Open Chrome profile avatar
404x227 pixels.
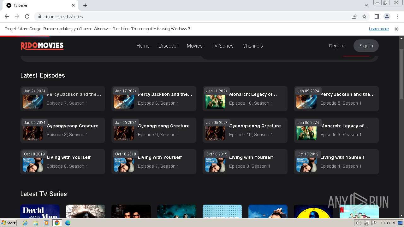click(387, 16)
